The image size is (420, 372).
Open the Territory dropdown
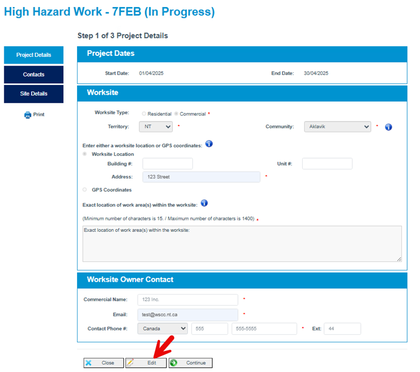tap(156, 127)
